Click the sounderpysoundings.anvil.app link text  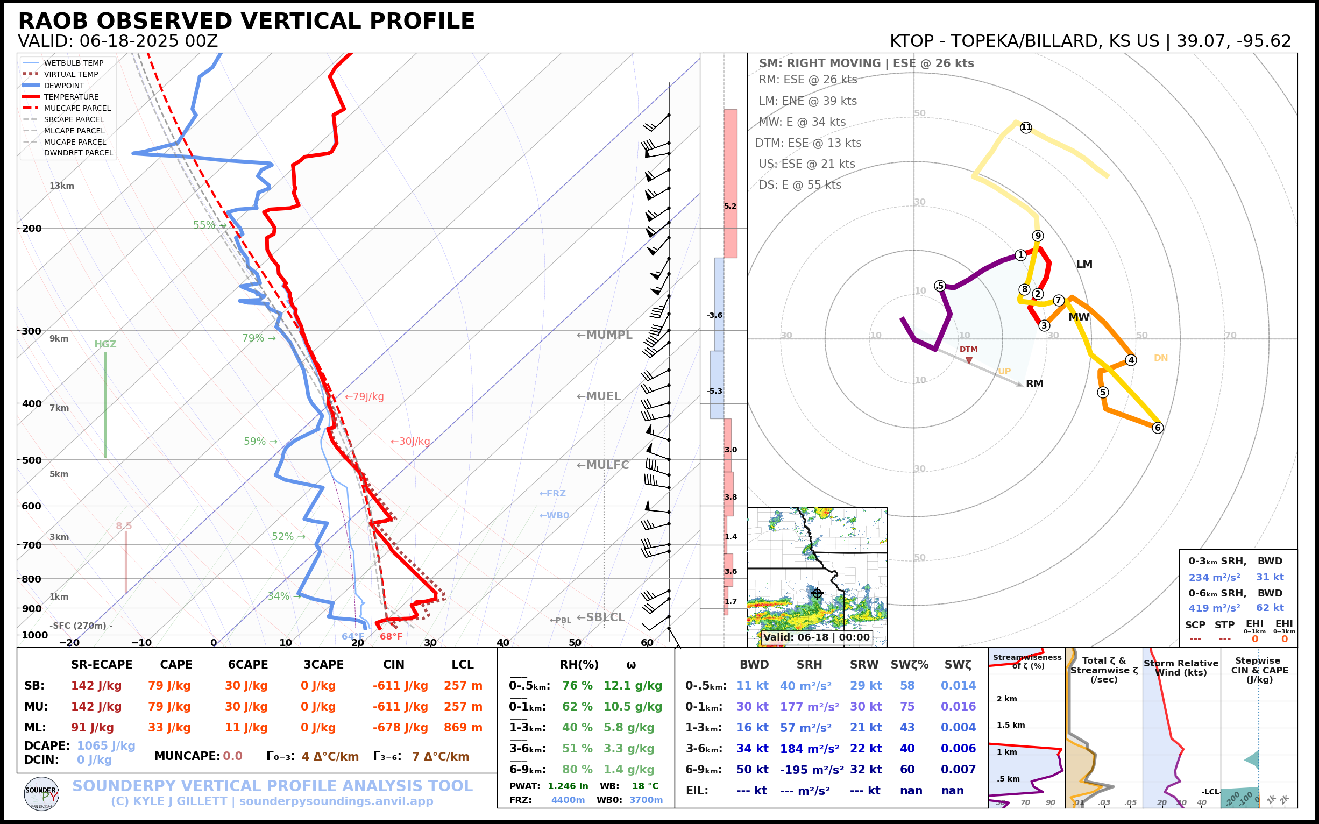tap(336, 801)
